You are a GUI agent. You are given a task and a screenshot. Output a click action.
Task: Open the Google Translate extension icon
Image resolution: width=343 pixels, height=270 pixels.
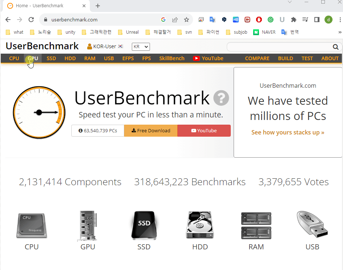(x=212, y=20)
